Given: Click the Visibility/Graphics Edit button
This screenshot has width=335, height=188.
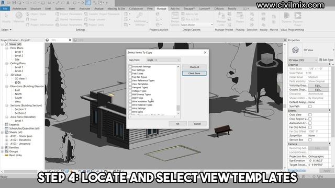Looking at the screenshot, I should pyautogui.click(x=318, y=86).
